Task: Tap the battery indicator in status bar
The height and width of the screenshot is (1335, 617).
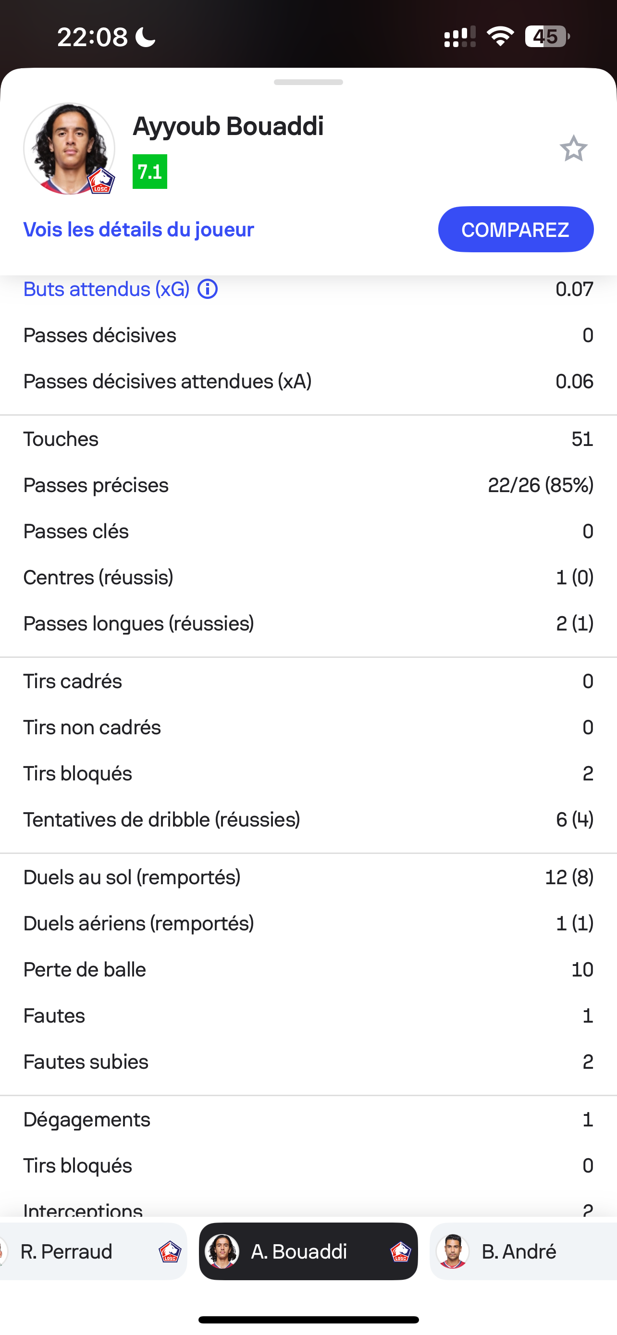Action: coord(547,37)
